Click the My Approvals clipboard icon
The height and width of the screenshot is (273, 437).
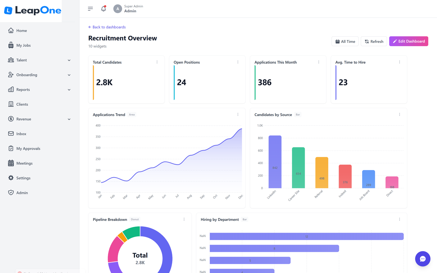[11, 148]
